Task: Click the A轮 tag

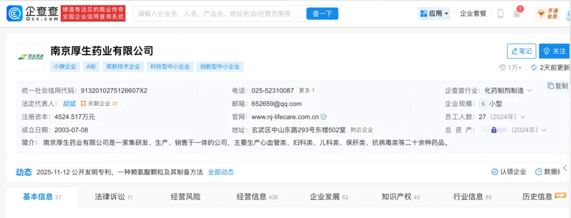Action: 91,67
